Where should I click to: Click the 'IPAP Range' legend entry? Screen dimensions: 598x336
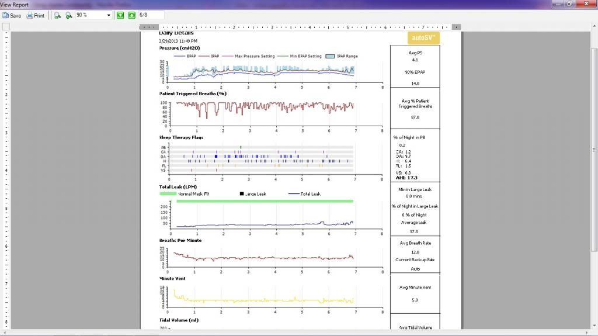342,56
